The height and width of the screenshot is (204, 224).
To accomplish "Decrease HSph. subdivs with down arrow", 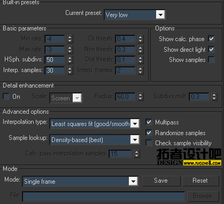I will pos(70,62).
